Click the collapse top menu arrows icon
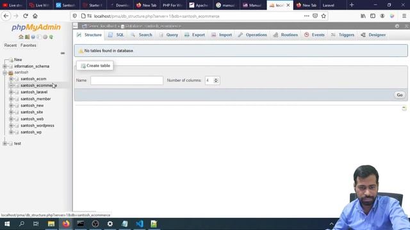The height and width of the screenshot is (230, 410). [x=406, y=26]
